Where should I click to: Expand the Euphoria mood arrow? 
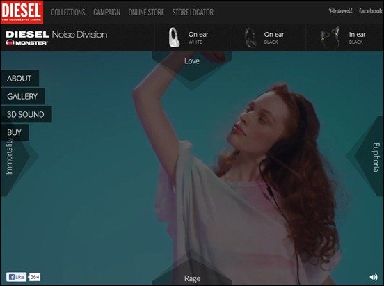367,157
